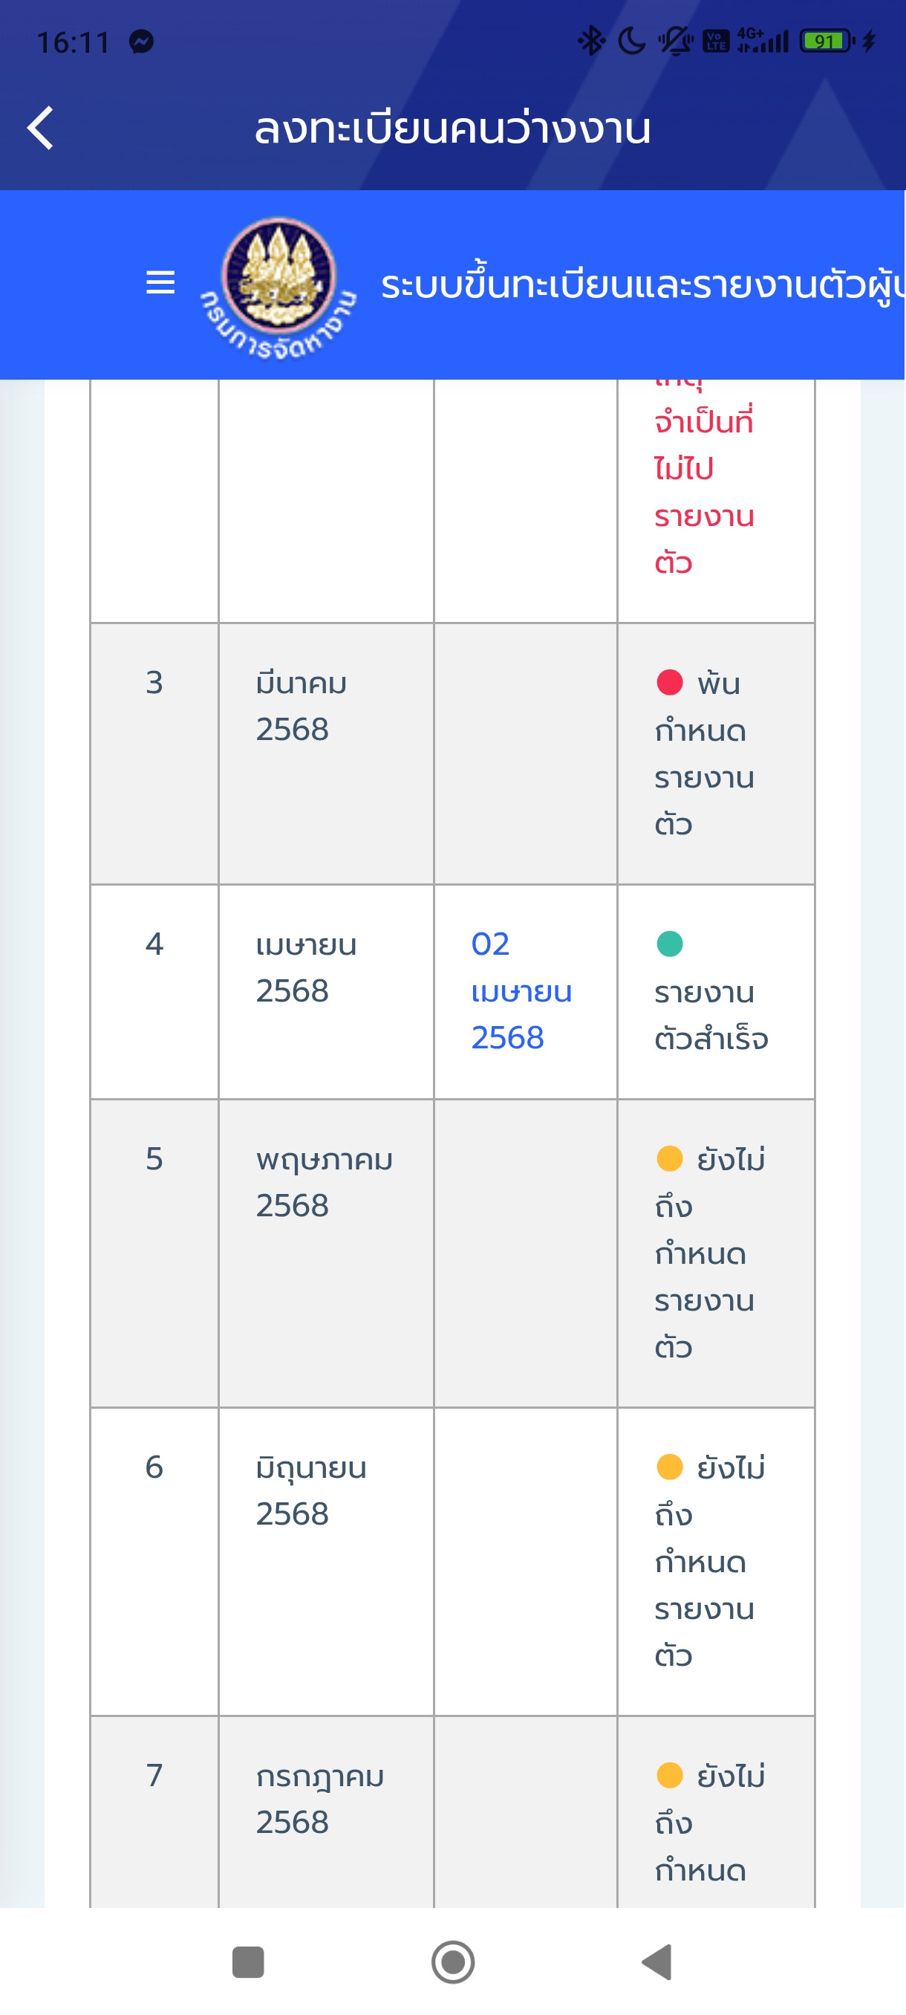Open the 02 เมษายน 2568 report date link
Image resolution: width=906 pixels, height=2015 pixels.
click(x=521, y=991)
